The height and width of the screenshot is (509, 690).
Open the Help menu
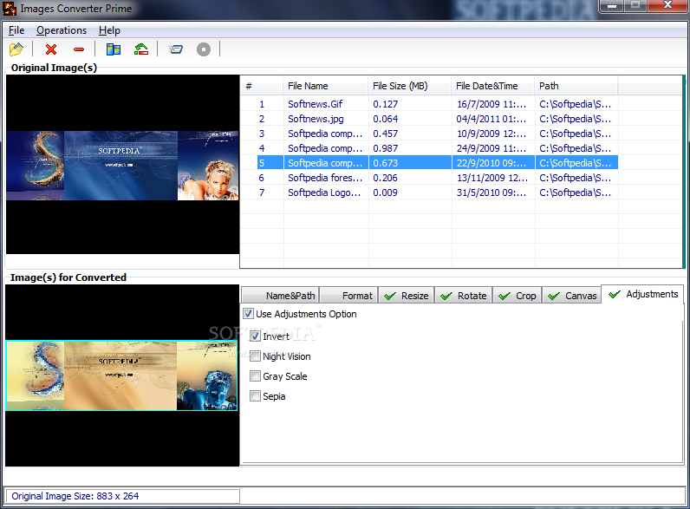109,30
